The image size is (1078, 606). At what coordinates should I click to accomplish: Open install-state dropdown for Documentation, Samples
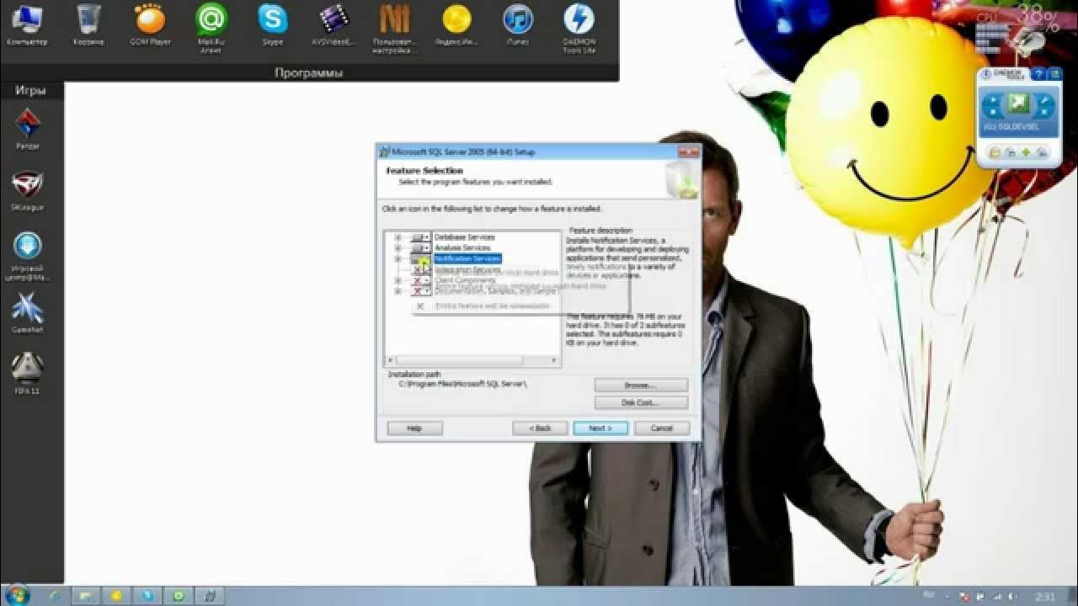coord(421,291)
